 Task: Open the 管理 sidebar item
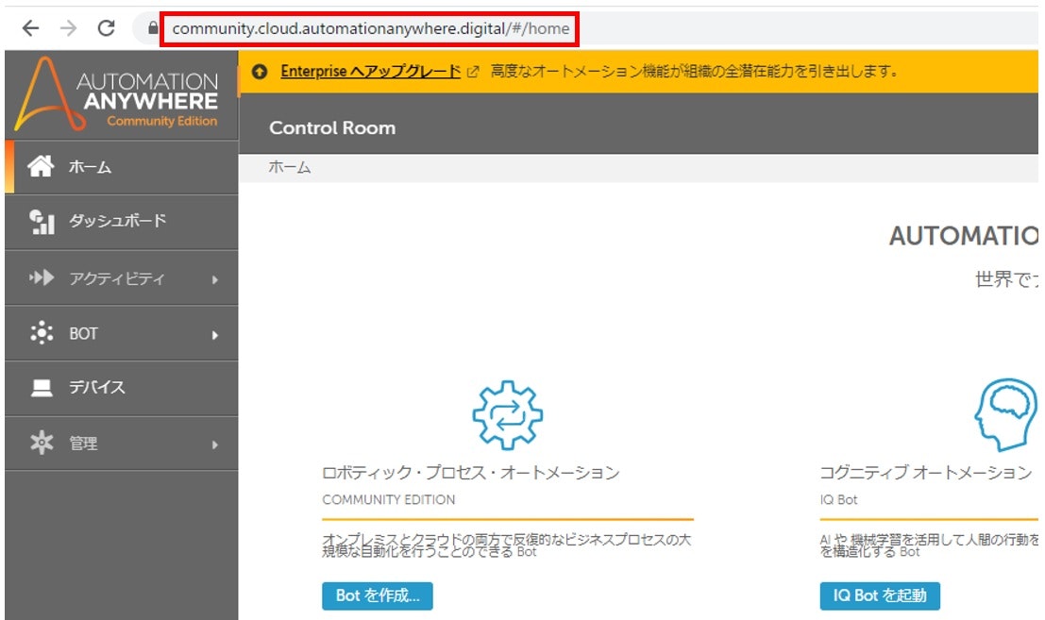[x=121, y=444]
